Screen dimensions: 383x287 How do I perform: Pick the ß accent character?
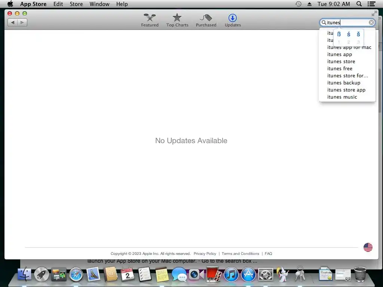pos(339,34)
